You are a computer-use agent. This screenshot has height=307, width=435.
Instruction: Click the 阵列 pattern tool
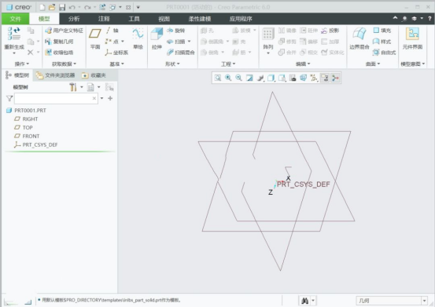point(268,40)
